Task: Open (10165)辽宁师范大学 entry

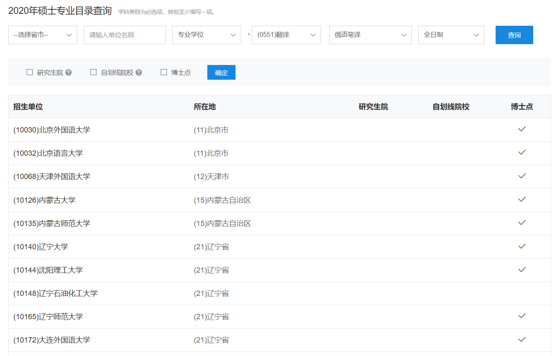Action: (48, 317)
